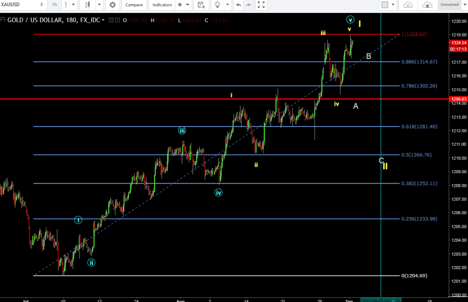Click the XAUUSD symbol input field

click(17, 5)
